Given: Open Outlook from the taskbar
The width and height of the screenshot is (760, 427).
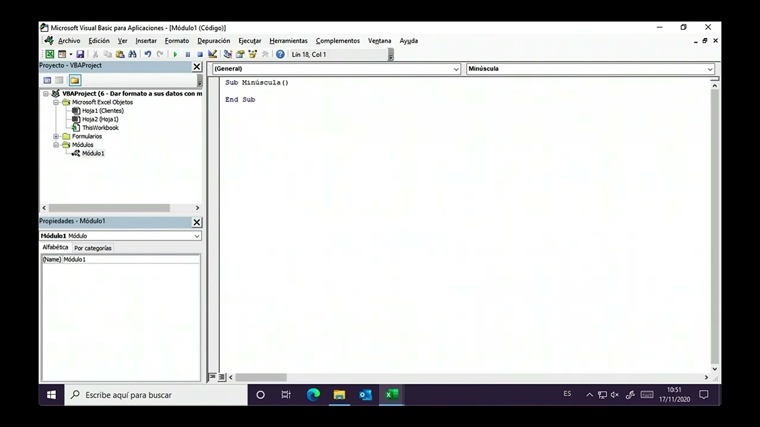Looking at the screenshot, I should [x=366, y=395].
